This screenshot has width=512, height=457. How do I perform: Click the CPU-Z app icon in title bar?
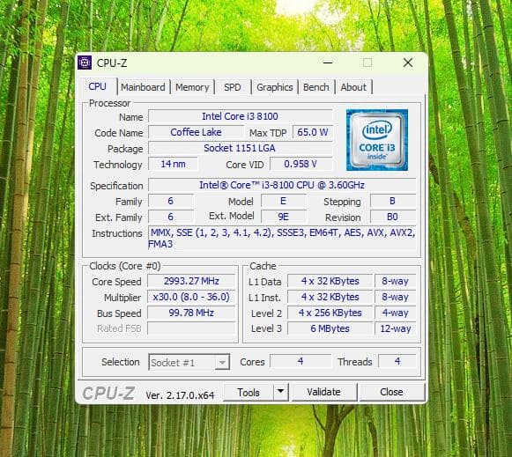pyautogui.click(x=85, y=63)
